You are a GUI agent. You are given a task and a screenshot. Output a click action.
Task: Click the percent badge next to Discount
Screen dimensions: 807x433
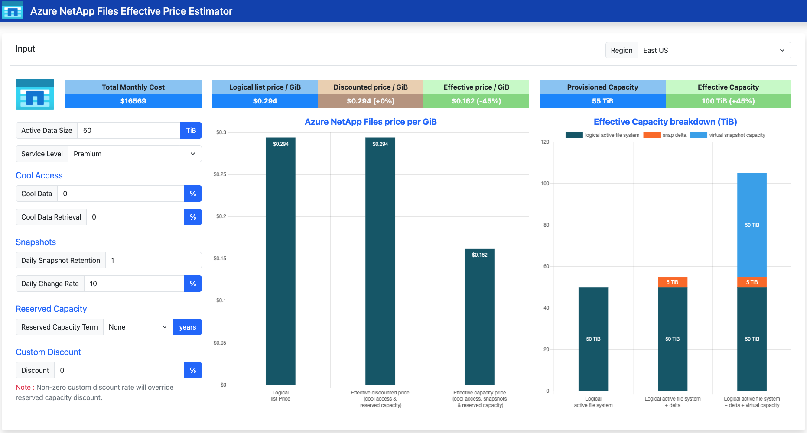click(x=193, y=370)
